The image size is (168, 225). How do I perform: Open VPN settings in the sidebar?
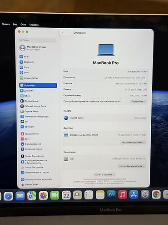click(24, 72)
